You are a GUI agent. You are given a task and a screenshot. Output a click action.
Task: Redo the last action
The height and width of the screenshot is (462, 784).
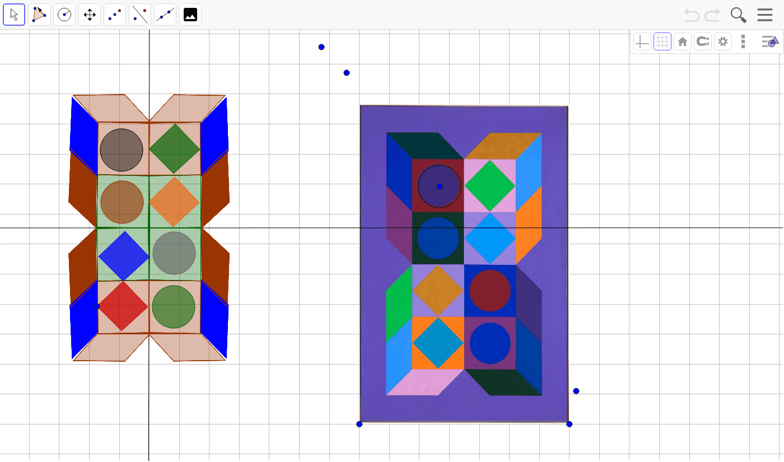tap(712, 15)
